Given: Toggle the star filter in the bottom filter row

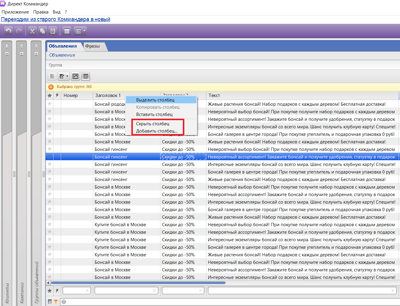Looking at the screenshot, I should click(x=50, y=291).
